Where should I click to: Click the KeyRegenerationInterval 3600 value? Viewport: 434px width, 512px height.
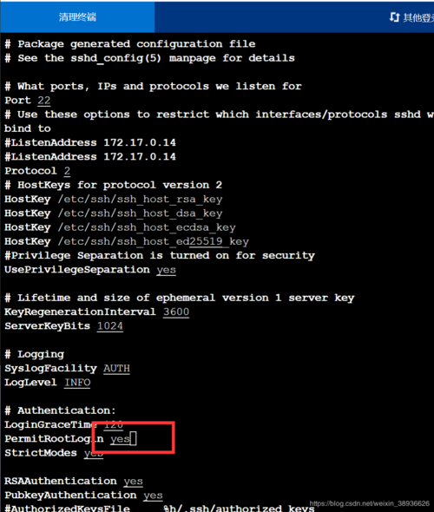pos(176,312)
